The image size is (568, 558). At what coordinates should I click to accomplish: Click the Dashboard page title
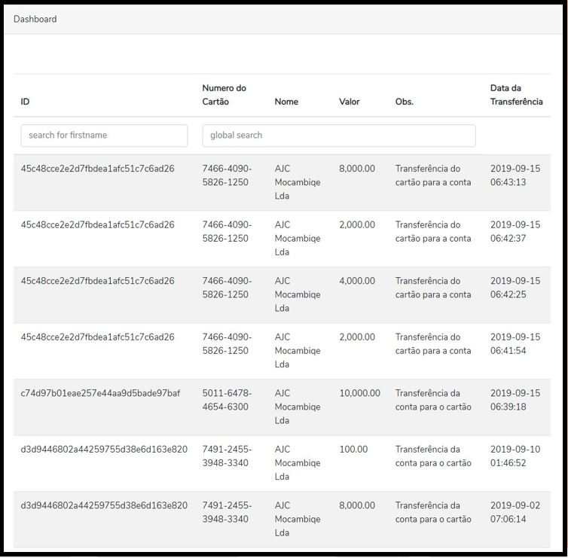35,19
